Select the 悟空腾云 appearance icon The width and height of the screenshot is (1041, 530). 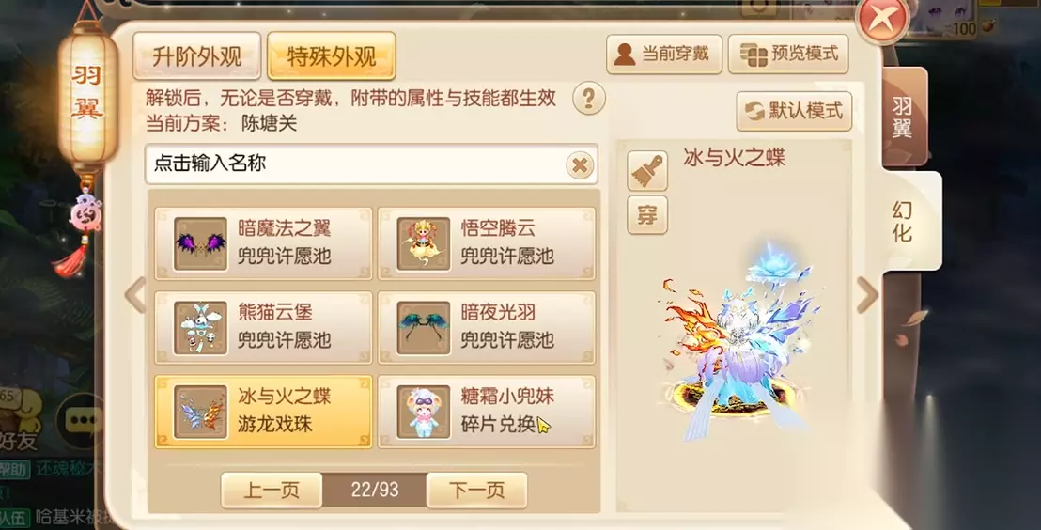[424, 243]
